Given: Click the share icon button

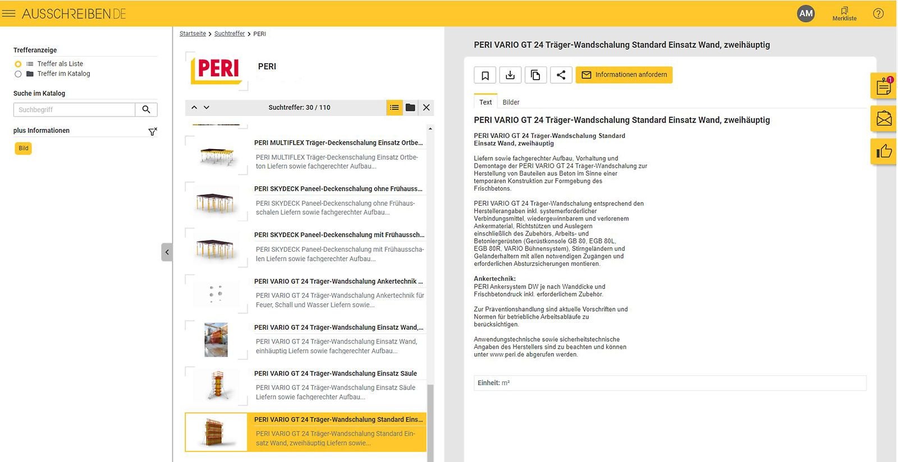Looking at the screenshot, I should 561,75.
